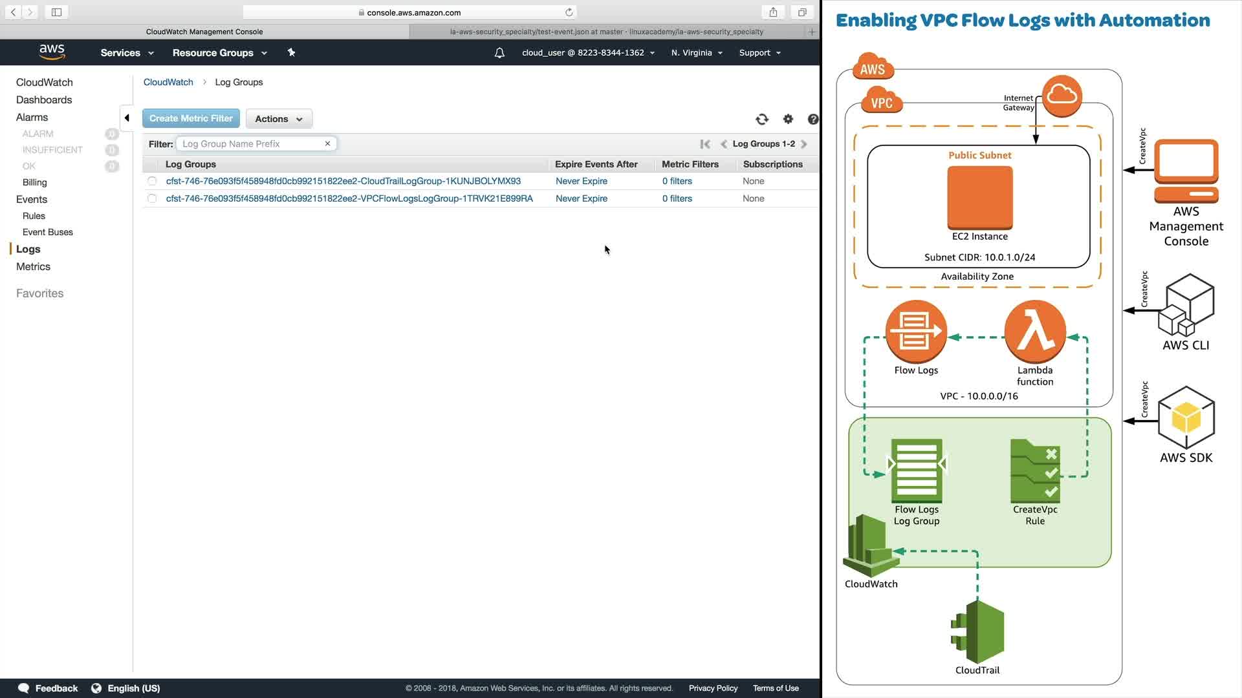This screenshot has height=698, width=1242.
Task: Open the N. Virginia region dropdown
Action: tap(697, 53)
